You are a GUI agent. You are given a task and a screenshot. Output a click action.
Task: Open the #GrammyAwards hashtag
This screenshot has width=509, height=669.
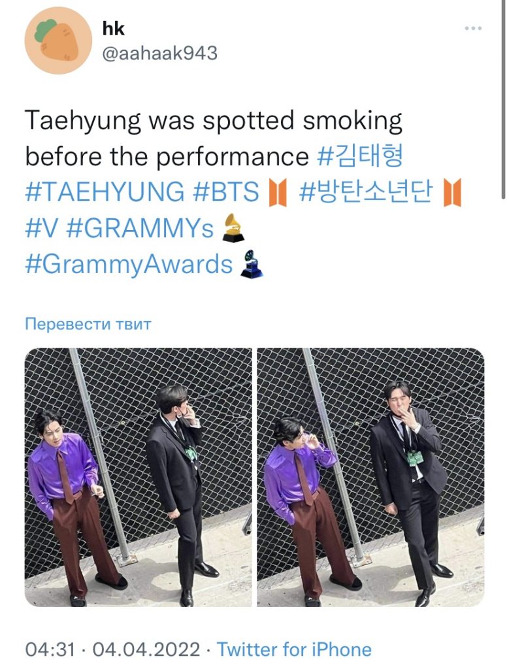coord(129,264)
